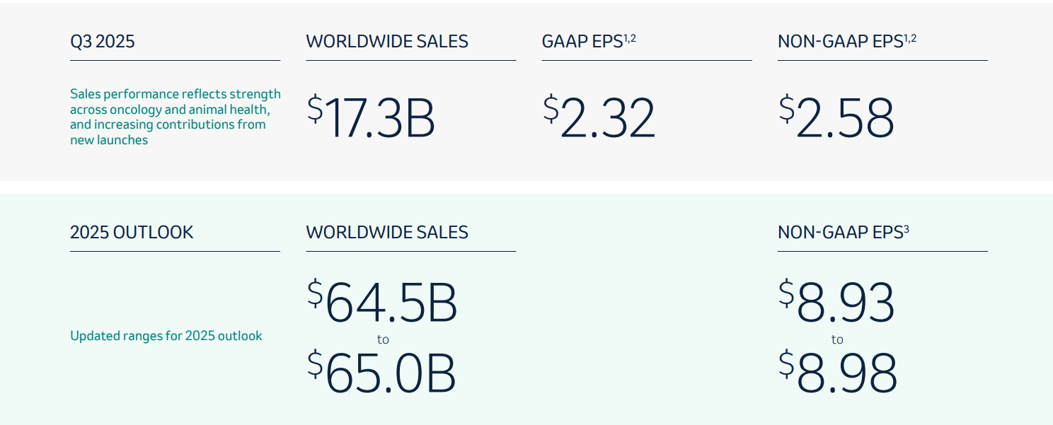
Task: Click the 'to' between EPS outlook values
Action: [x=837, y=340]
